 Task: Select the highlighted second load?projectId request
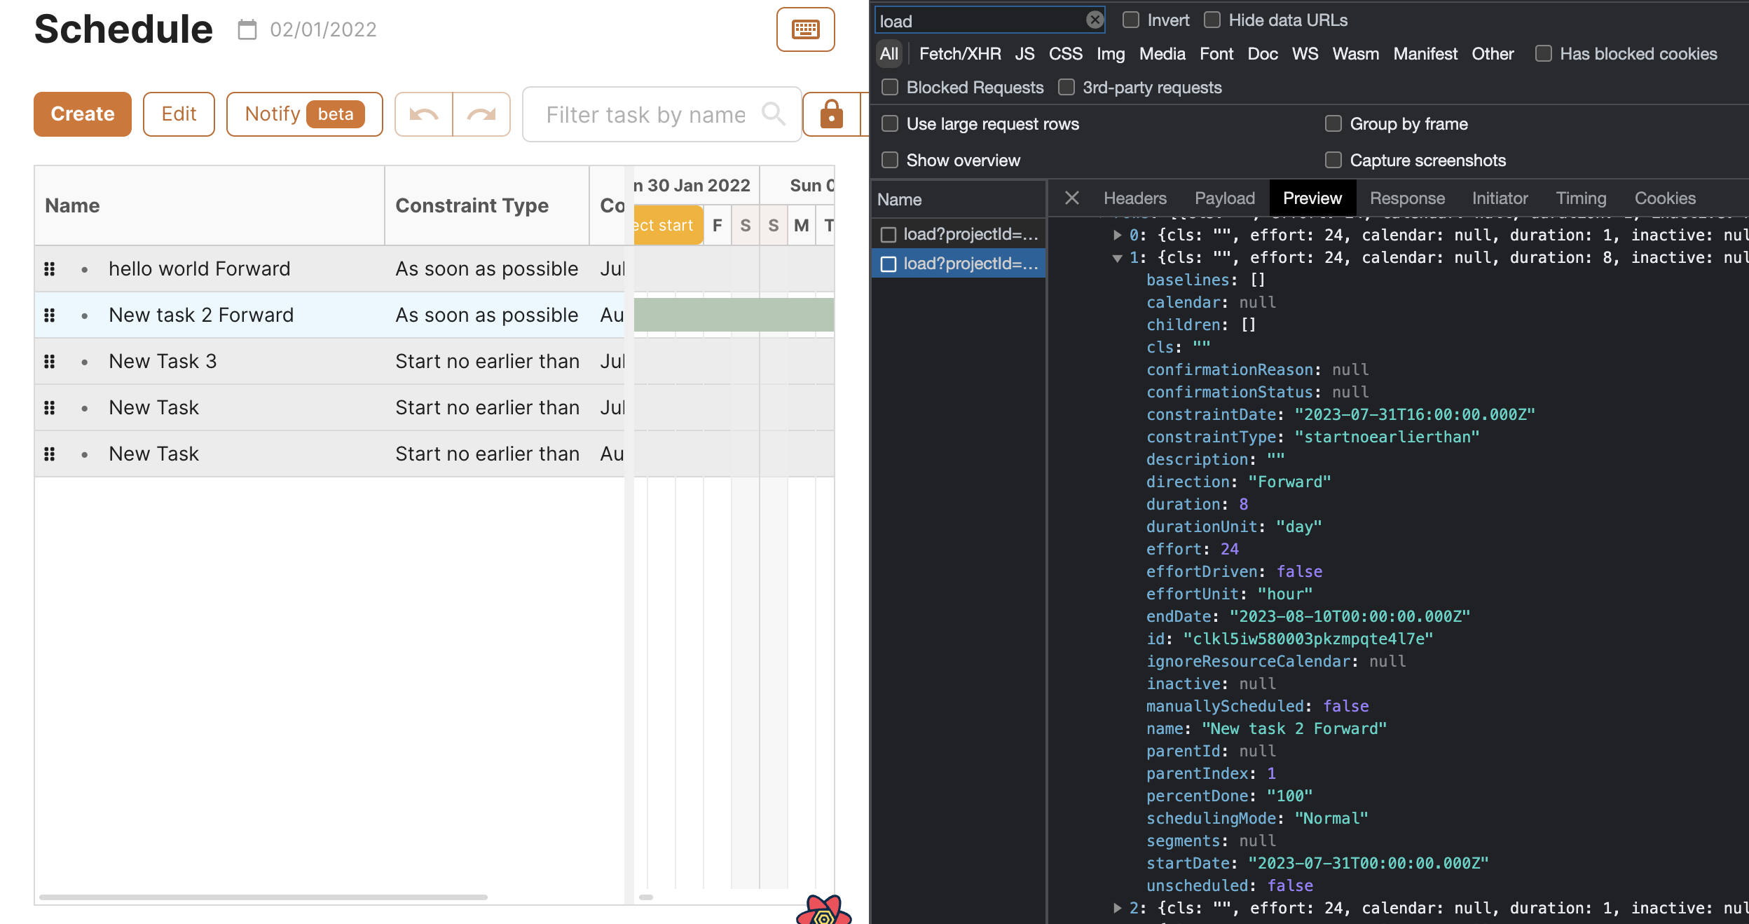pyautogui.click(x=959, y=264)
